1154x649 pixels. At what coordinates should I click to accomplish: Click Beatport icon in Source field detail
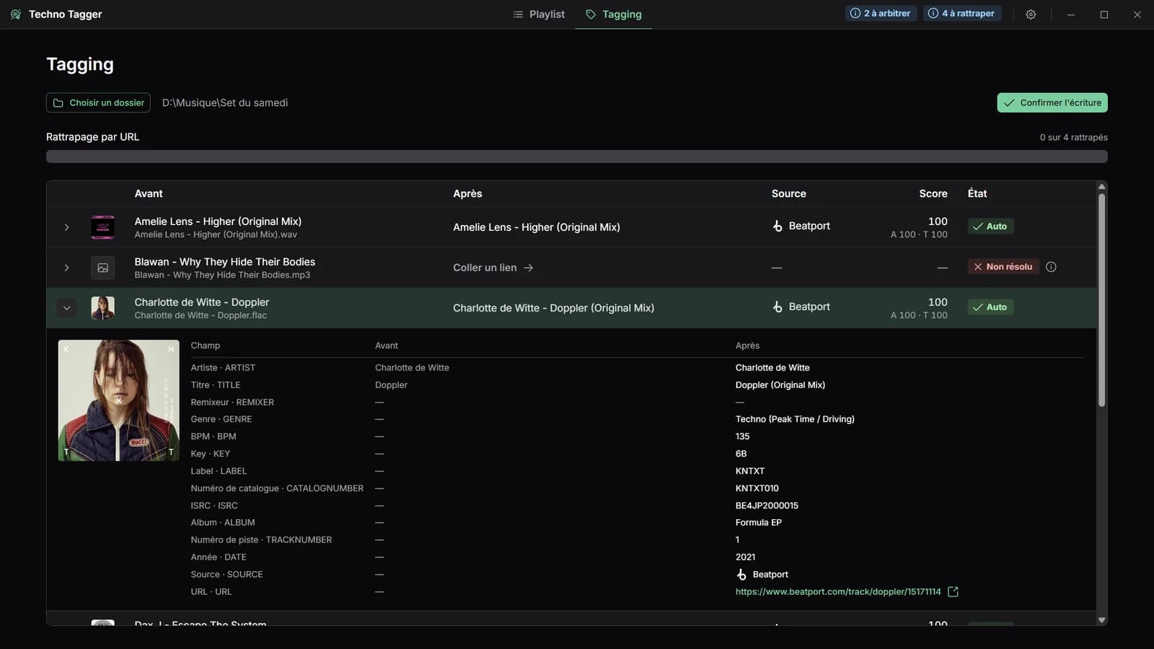click(x=741, y=575)
